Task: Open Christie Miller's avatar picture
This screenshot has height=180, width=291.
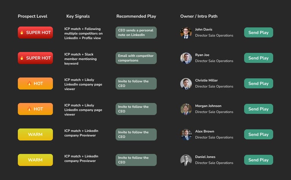Action: point(186,84)
